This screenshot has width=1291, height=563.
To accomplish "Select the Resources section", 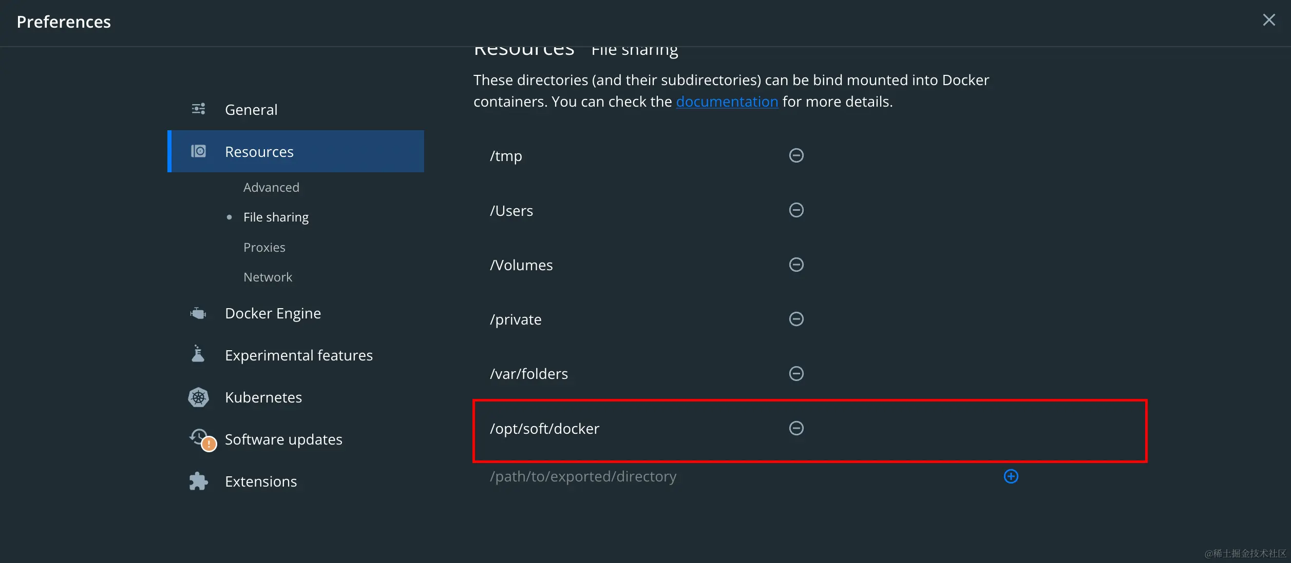I will point(259,152).
